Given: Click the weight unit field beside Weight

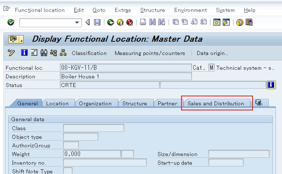Looking at the screenshot, I should tap(127, 154).
